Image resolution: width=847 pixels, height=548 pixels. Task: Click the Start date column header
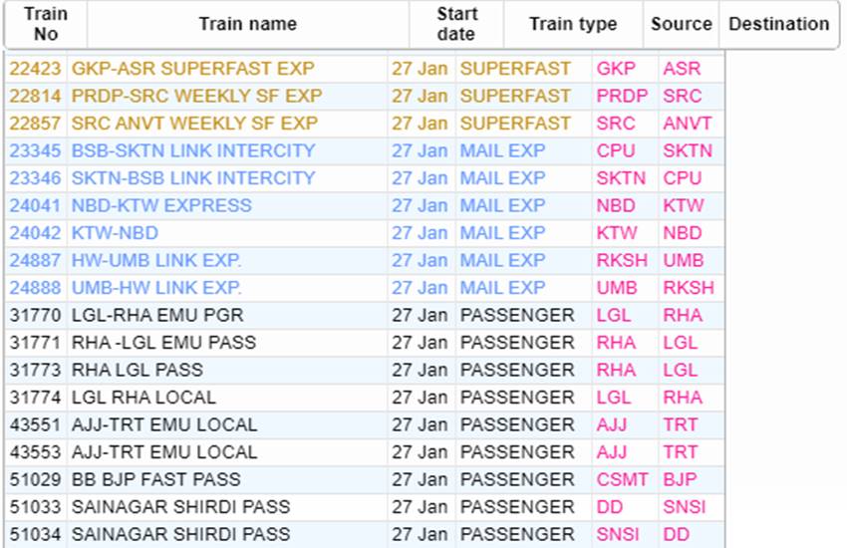[456, 25]
